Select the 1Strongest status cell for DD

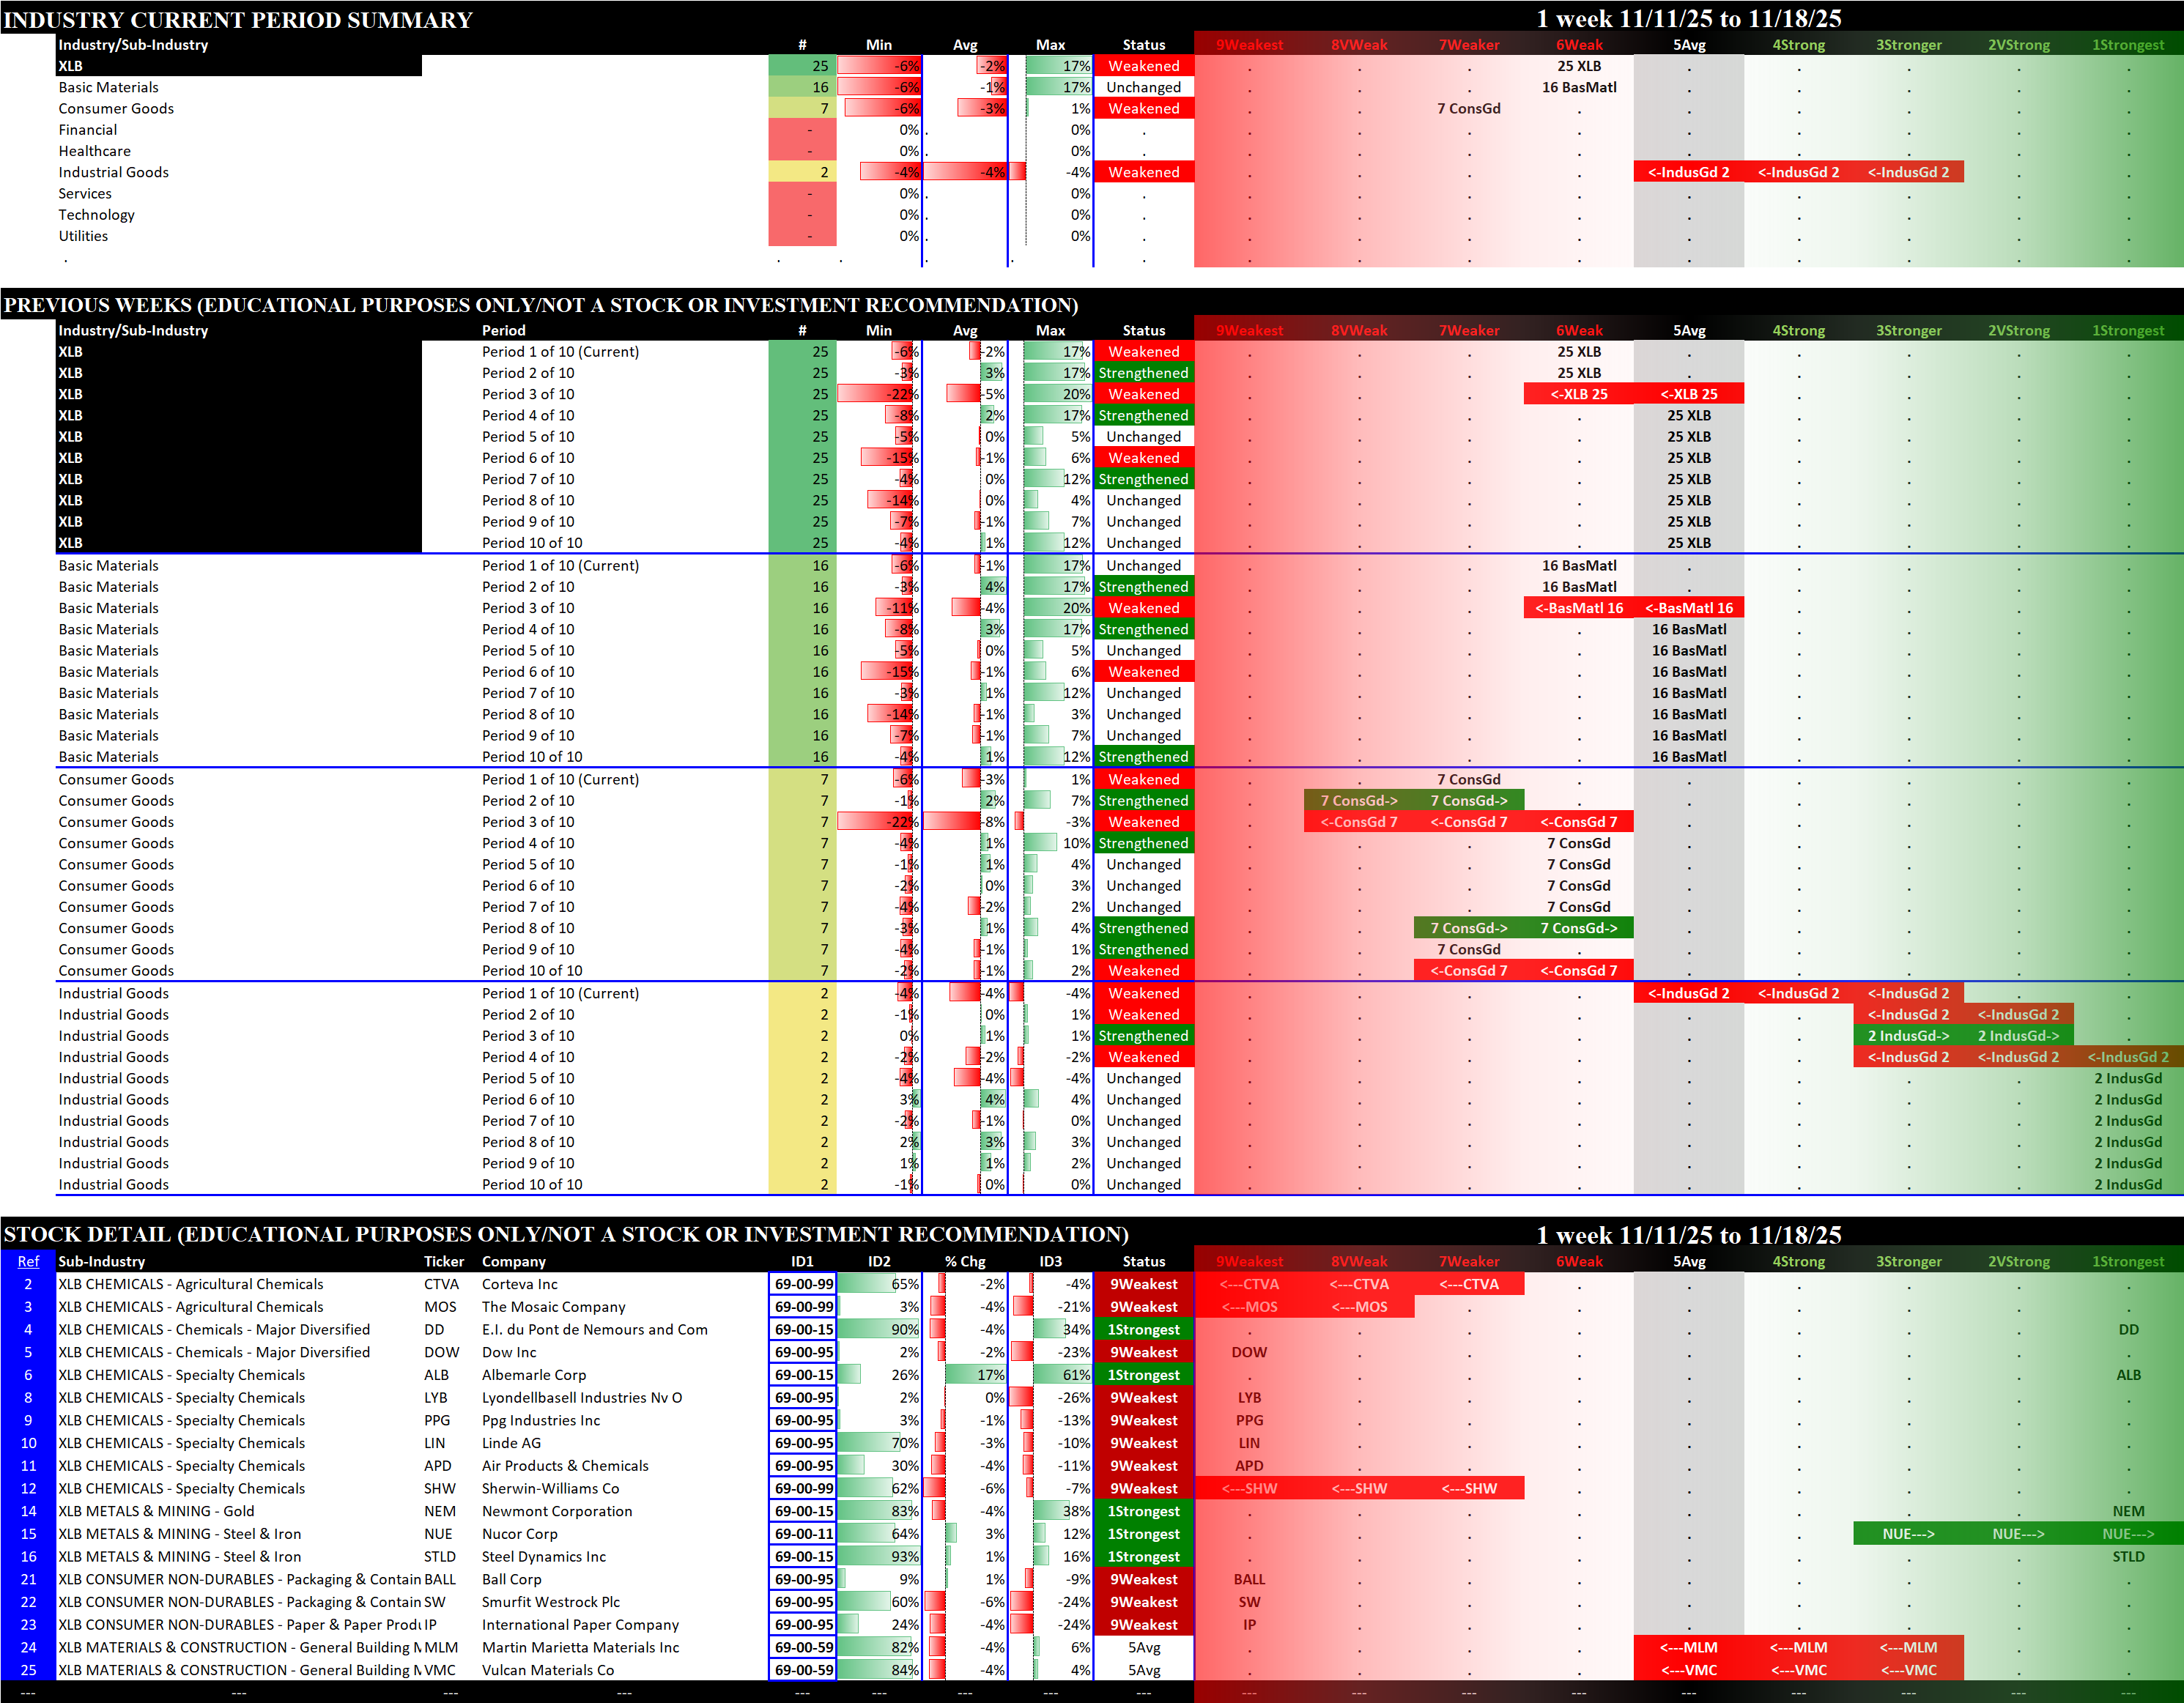click(1143, 1329)
